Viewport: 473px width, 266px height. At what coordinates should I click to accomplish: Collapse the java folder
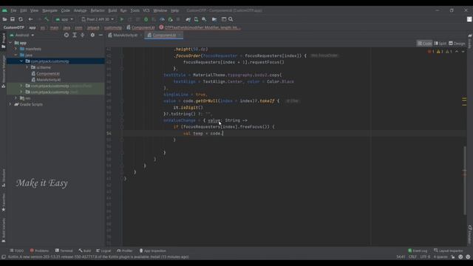tap(16, 55)
